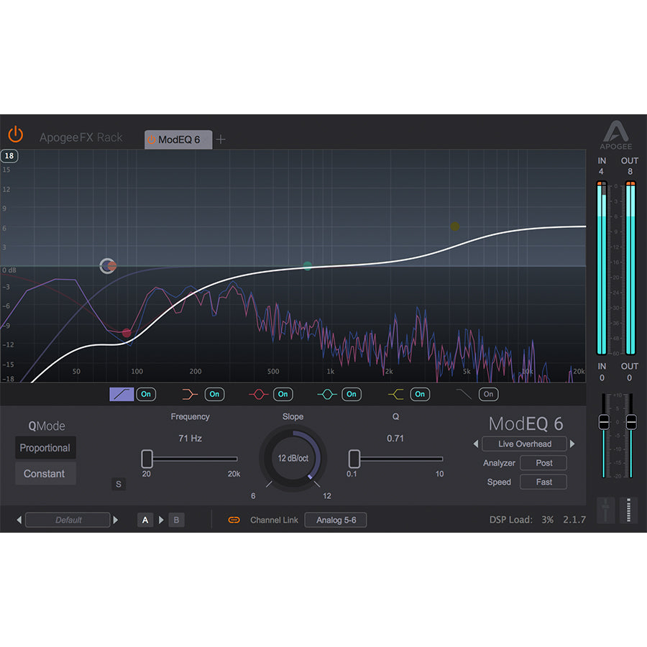The width and height of the screenshot is (647, 647).
Task: Open the Analog 5-6 channel dropdown
Action: coord(336,520)
